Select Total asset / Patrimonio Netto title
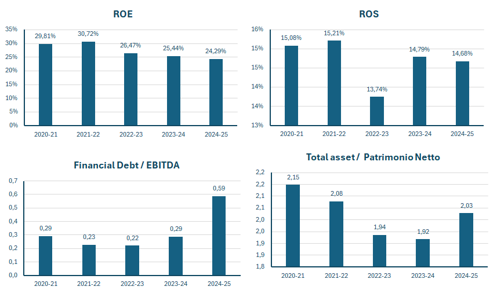This screenshot has height=301, width=497. [x=373, y=157]
